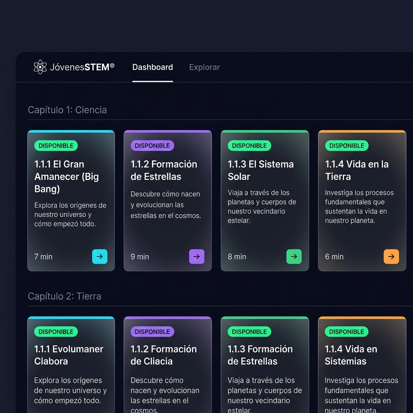The width and height of the screenshot is (413, 413).
Task: Click the green arrow on El Sistema Solar card
Action: pyautogui.click(x=294, y=256)
